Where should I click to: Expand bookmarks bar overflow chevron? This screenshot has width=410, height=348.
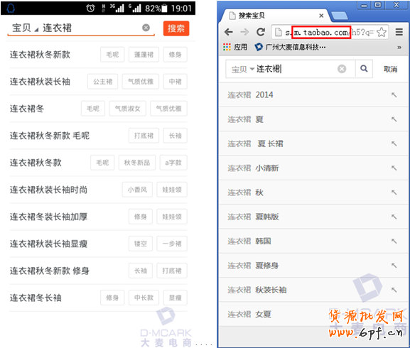pyautogui.click(x=399, y=48)
